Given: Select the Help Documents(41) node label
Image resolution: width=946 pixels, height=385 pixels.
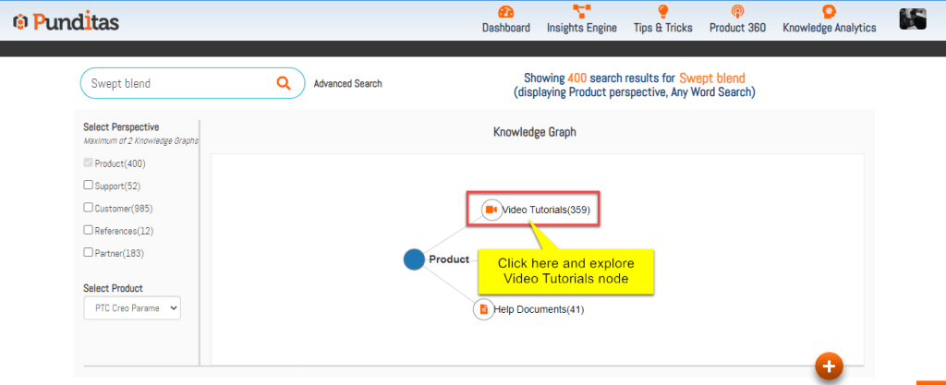Looking at the screenshot, I should click(540, 309).
